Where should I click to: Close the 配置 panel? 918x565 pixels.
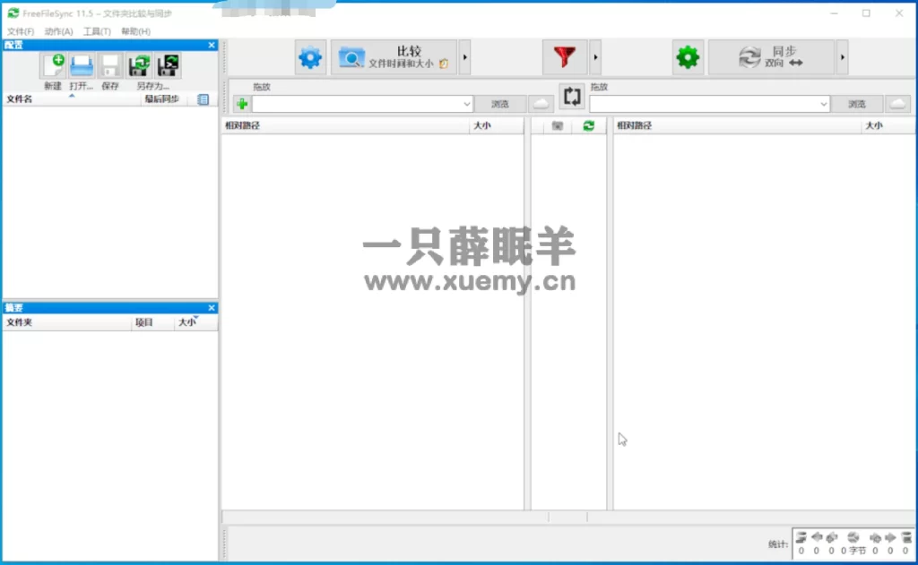pyautogui.click(x=212, y=45)
